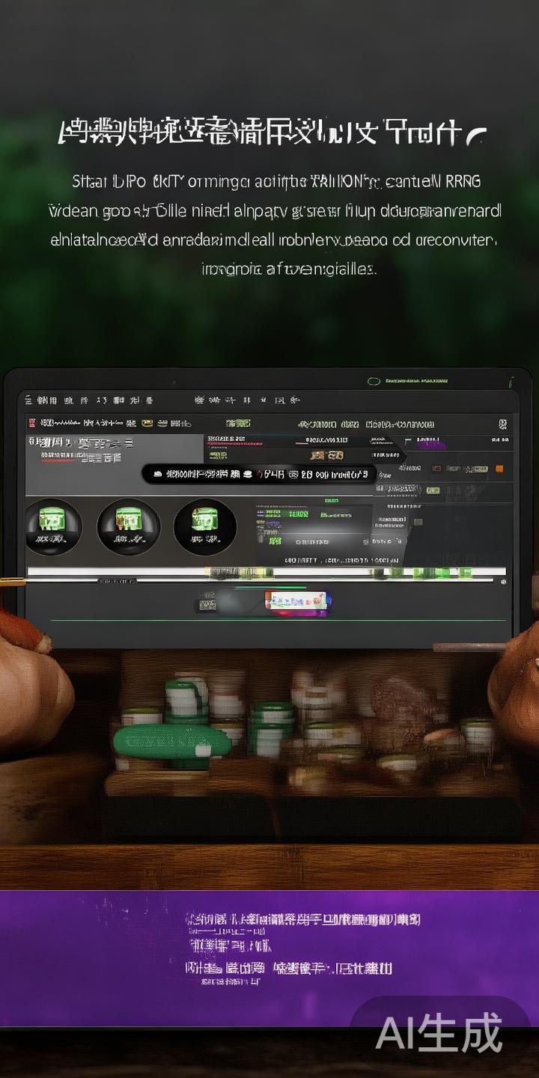Toggle the purple label in the upper right panel
Screen dimensions: 539x1078
click(x=433, y=445)
